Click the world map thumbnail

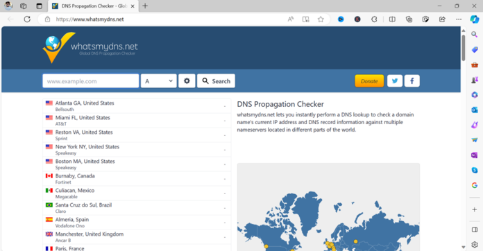[328, 207]
